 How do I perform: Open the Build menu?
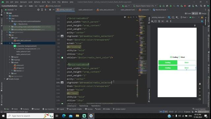point(44,2)
